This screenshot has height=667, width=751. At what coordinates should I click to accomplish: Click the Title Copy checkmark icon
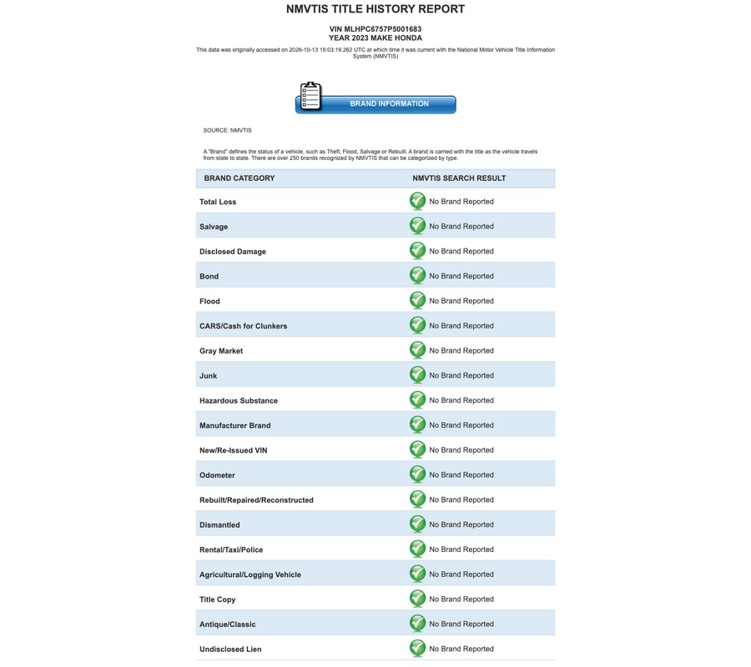[418, 599]
